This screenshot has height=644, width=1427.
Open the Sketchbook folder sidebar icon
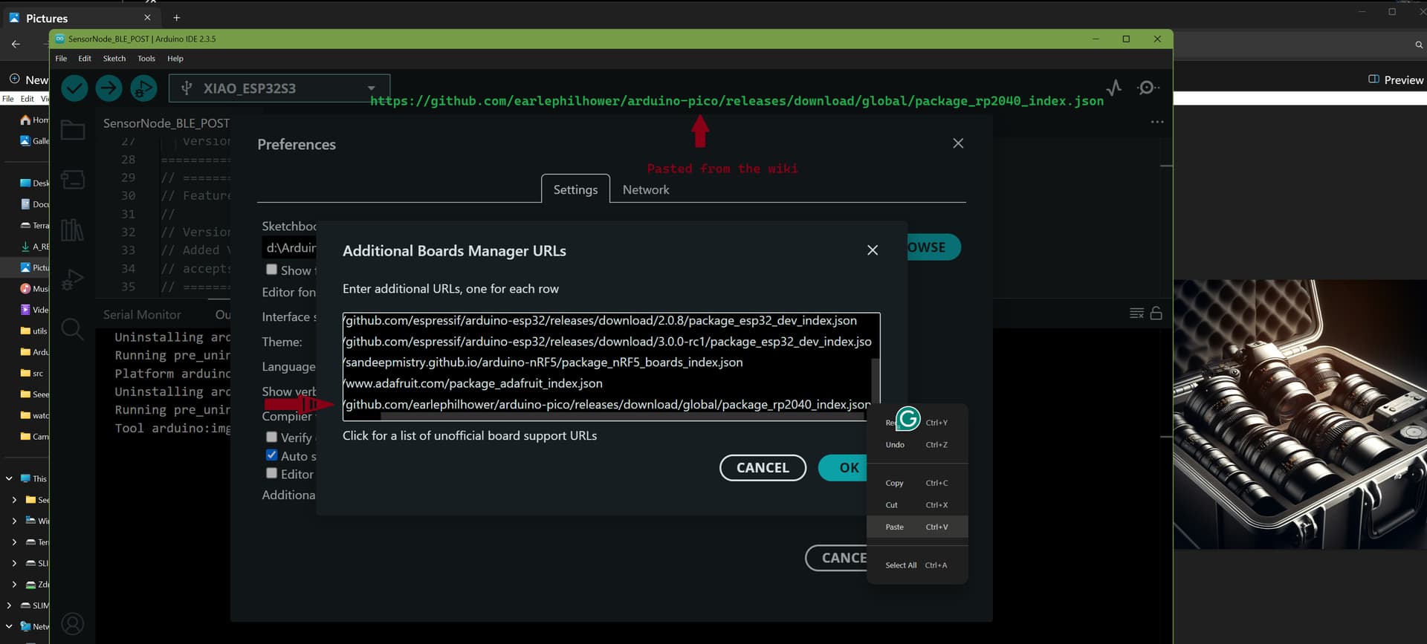72,131
